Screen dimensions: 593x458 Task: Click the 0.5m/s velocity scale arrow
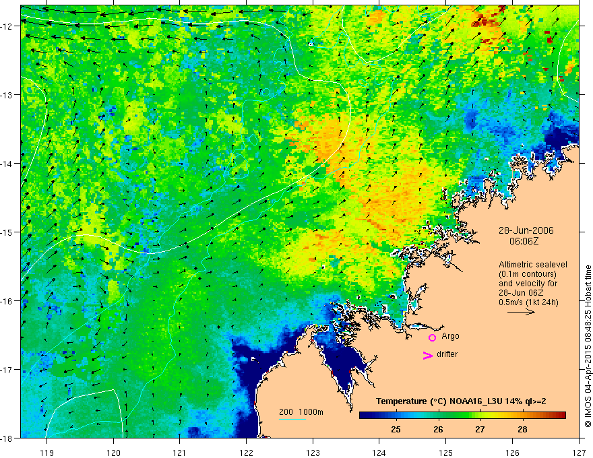(x=521, y=312)
